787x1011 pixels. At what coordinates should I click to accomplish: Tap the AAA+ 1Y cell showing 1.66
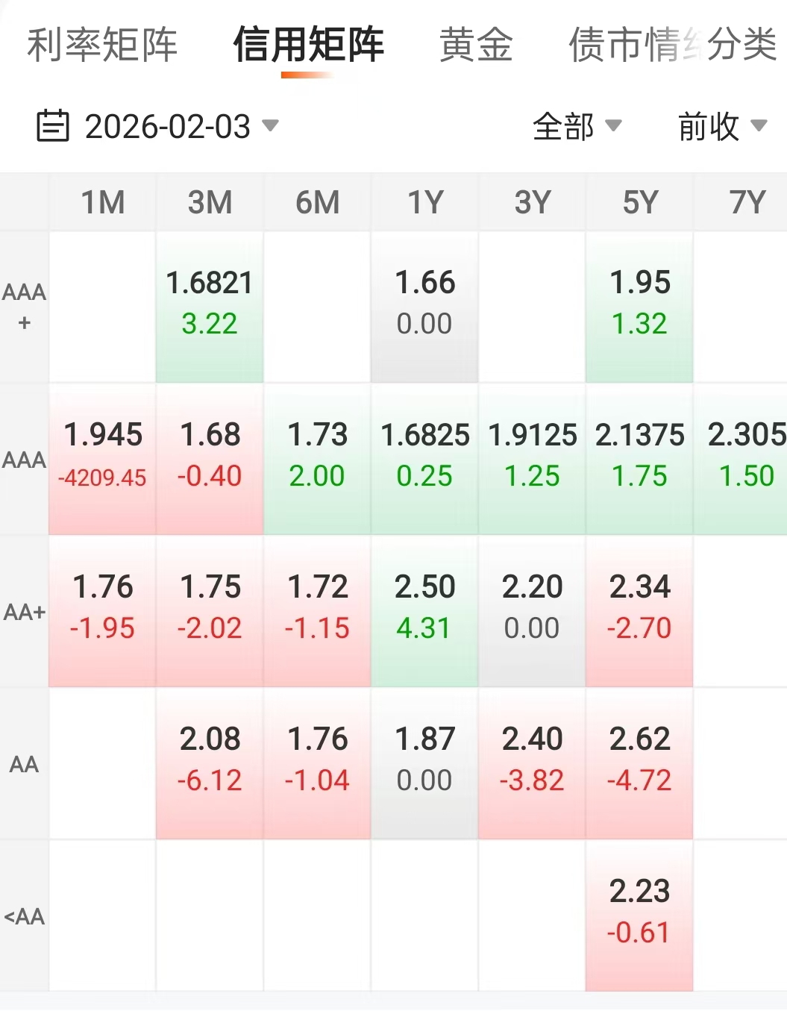(424, 307)
